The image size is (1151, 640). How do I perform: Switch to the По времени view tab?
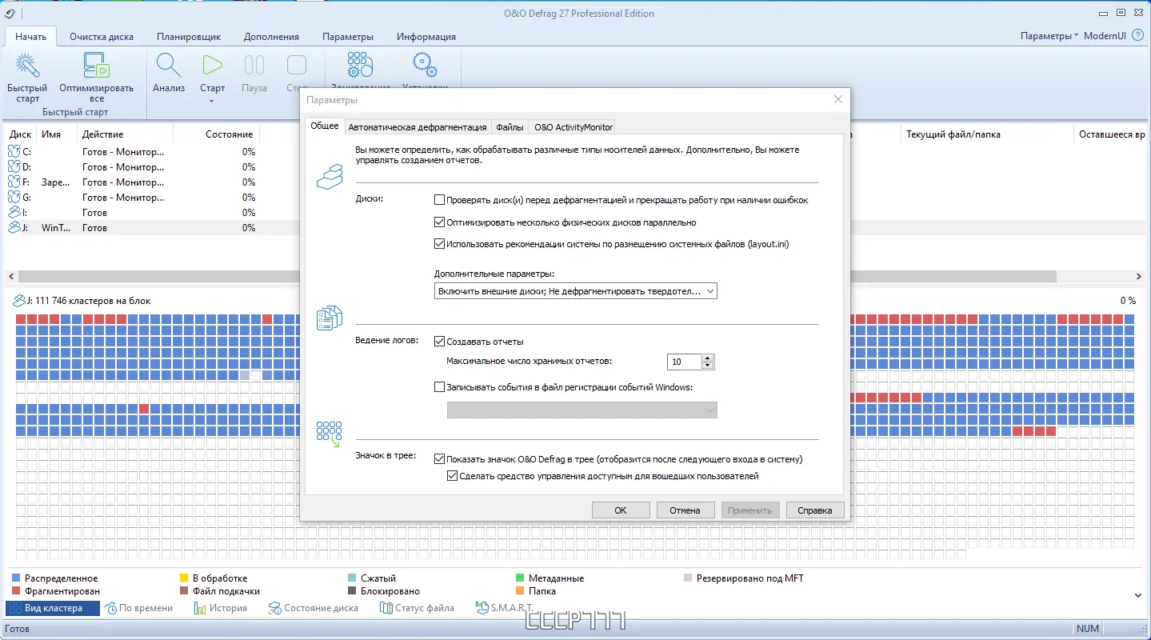pos(138,608)
